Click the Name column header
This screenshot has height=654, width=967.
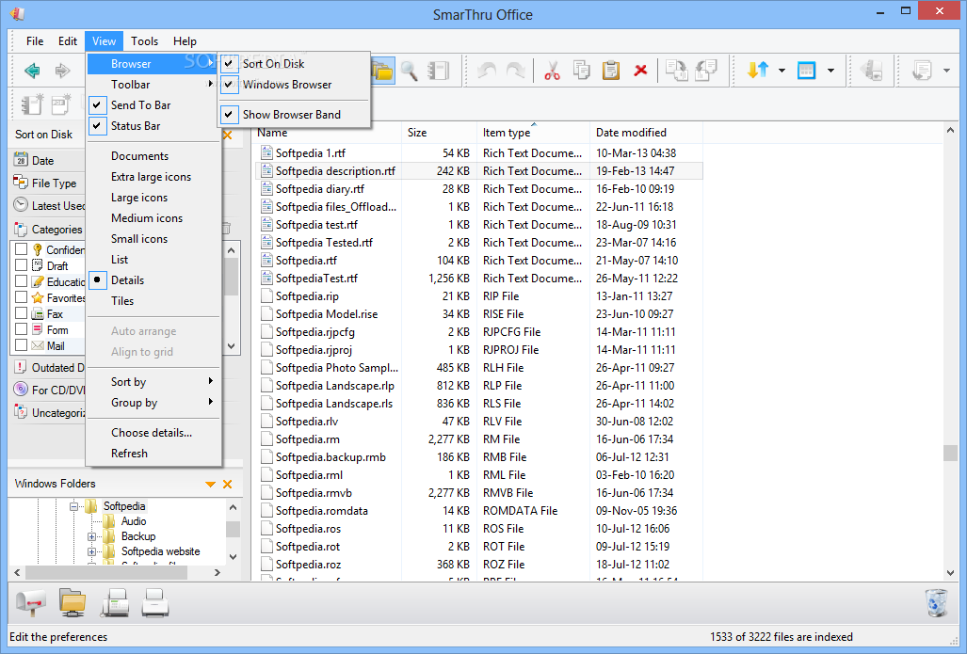click(x=326, y=133)
